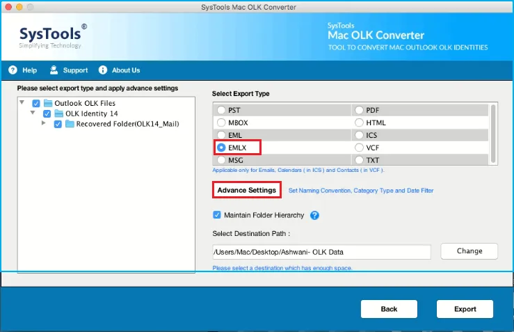Select the OLK Identity 14 tree label
The height and width of the screenshot is (332, 514).
point(91,114)
